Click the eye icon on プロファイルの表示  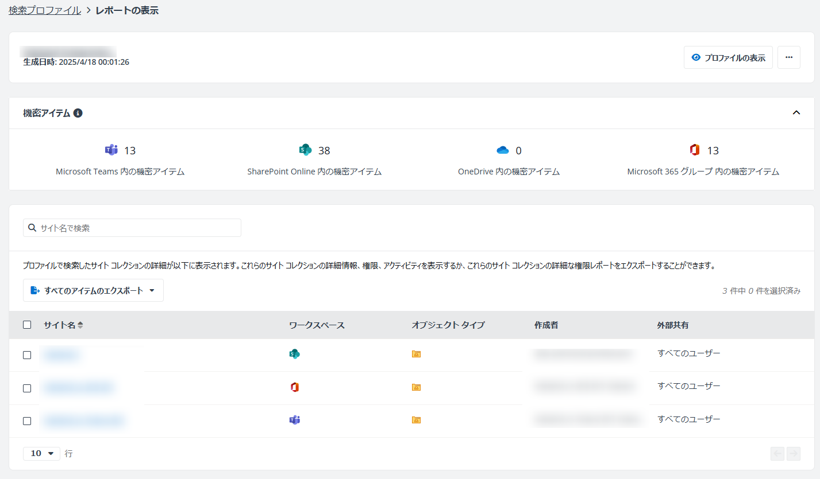(x=696, y=57)
